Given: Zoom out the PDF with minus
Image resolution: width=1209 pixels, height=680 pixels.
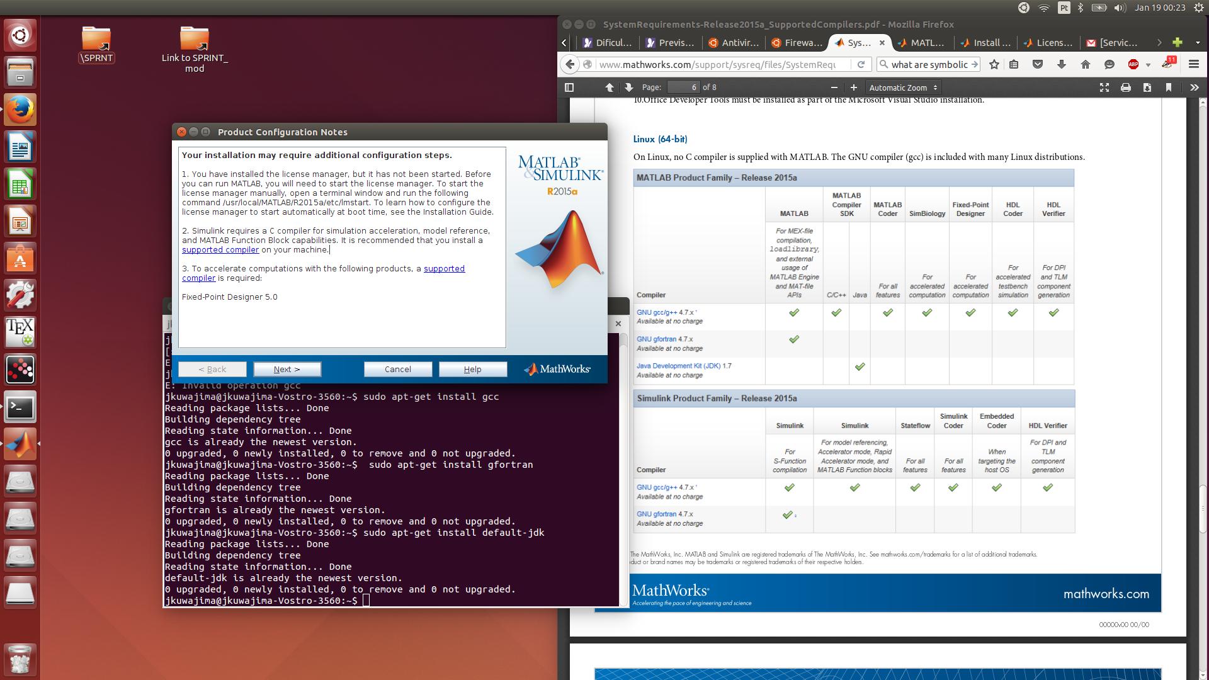Looking at the screenshot, I should point(834,88).
